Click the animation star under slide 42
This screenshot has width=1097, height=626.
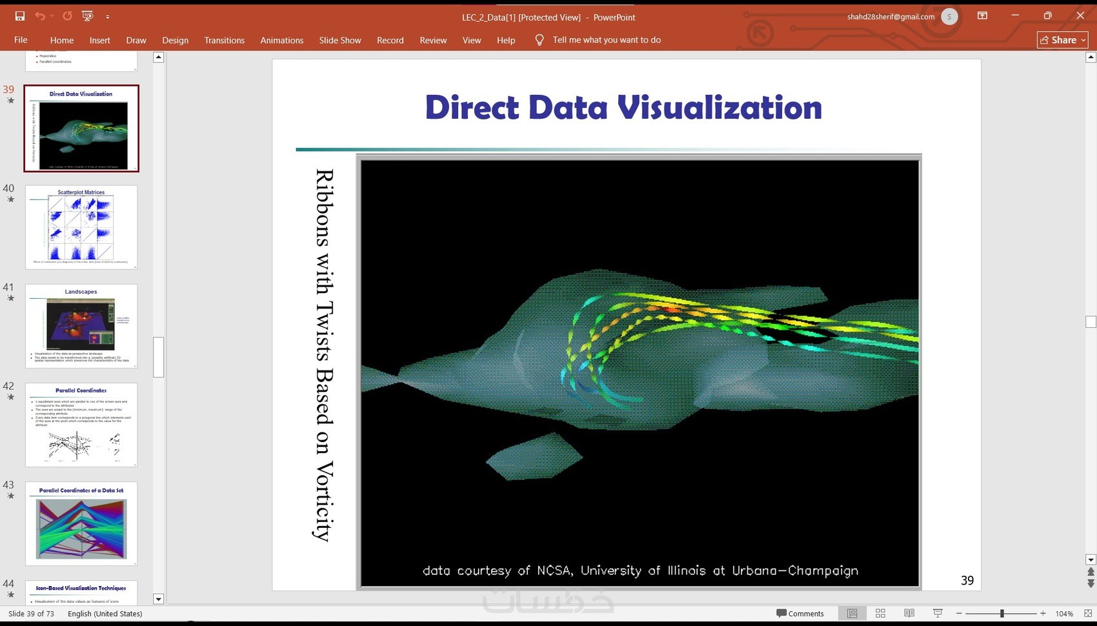point(10,397)
